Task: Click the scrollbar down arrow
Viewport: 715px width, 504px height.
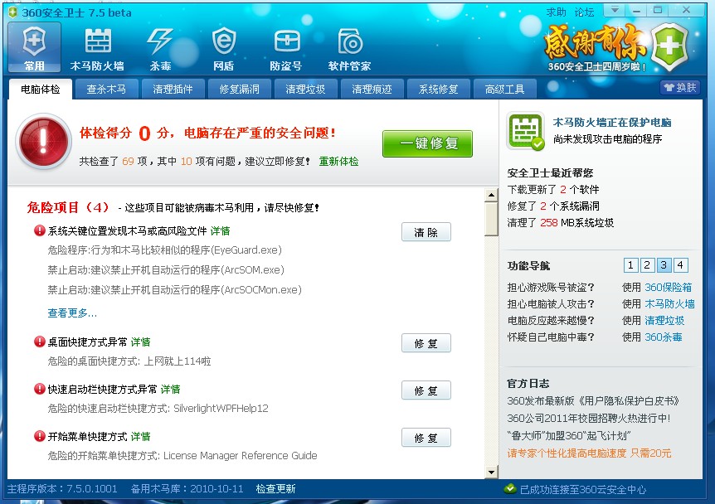Action: pyautogui.click(x=491, y=472)
